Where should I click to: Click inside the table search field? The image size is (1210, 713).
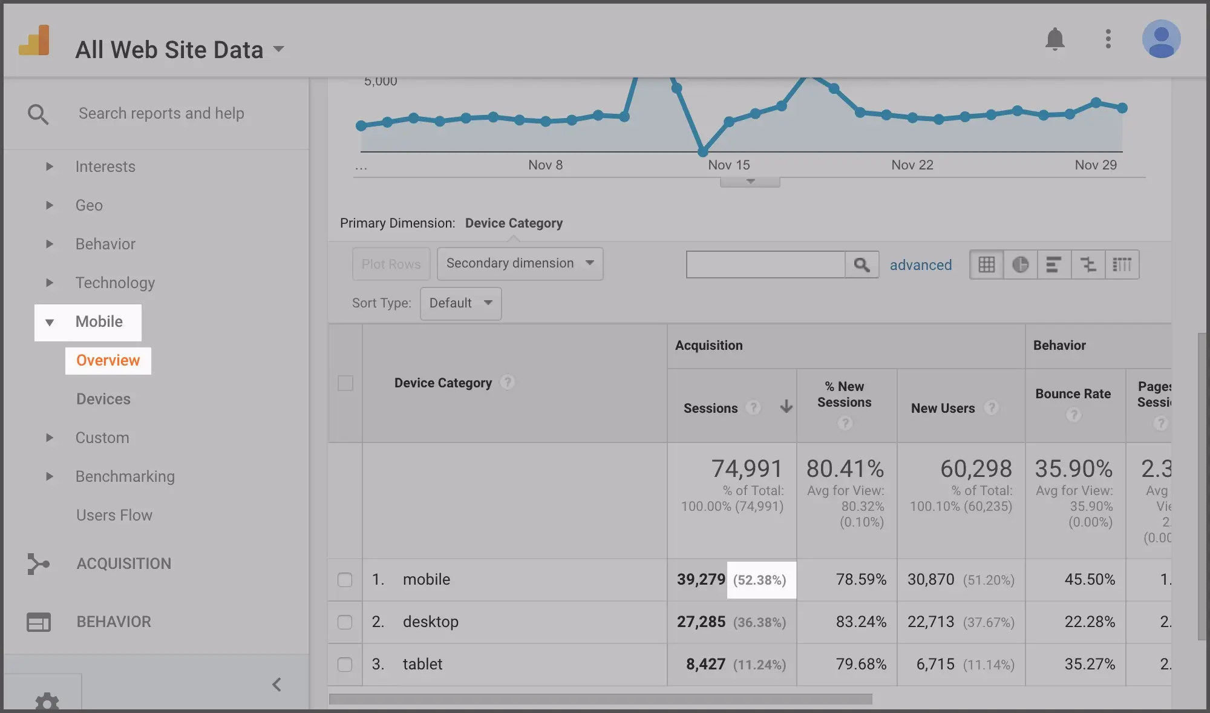[765, 264]
